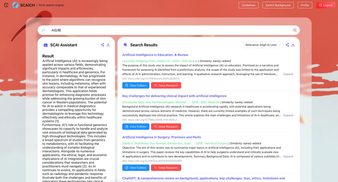Open the Key challenges clinical impact article
The height and width of the screenshot is (182, 338).
pyautogui.click(x=174, y=96)
